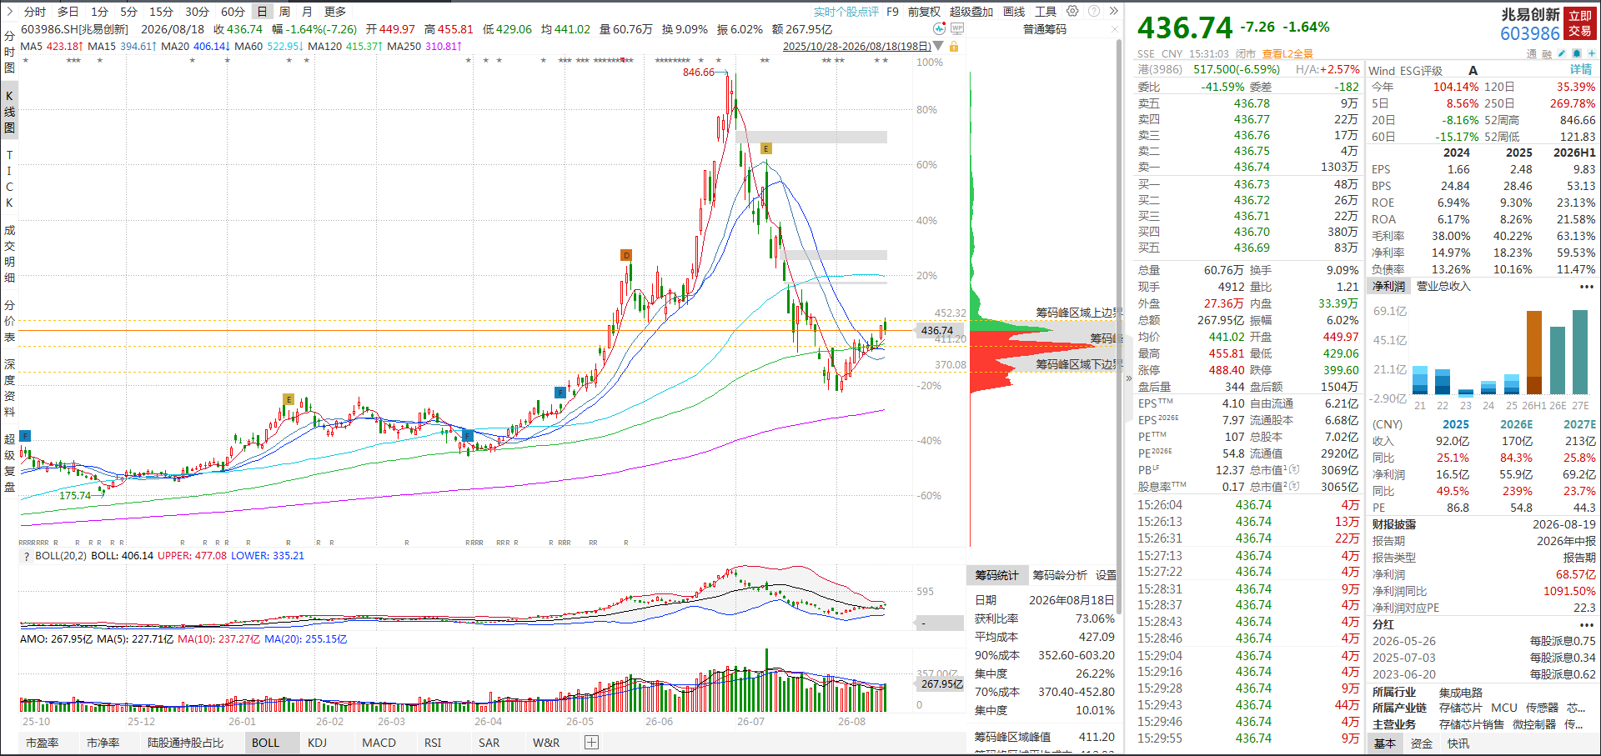Select the 1分 one-minute timeframe
This screenshot has width=1601, height=756.
tap(99, 12)
